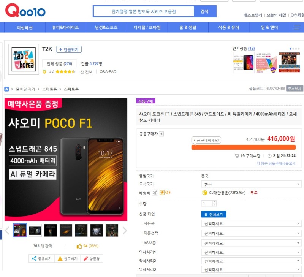Select the last product thumbnail in strip
This screenshot has height=277, width=304.
click(112, 230)
